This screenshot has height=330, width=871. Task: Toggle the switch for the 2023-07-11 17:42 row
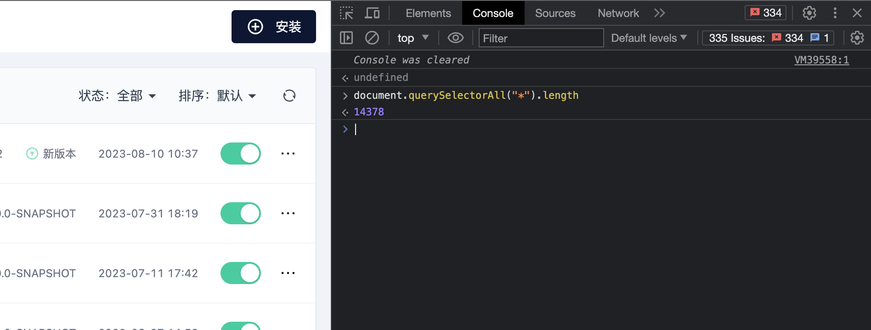[241, 273]
